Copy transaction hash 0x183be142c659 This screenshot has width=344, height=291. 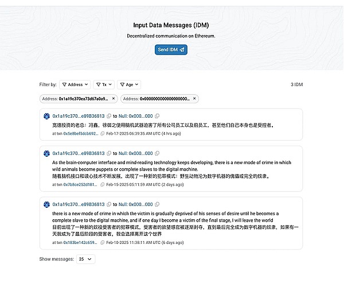point(103,243)
